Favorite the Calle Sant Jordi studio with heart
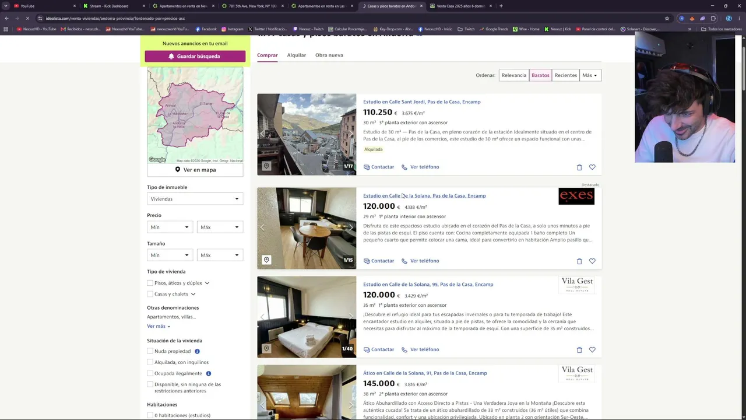 pos(592,167)
